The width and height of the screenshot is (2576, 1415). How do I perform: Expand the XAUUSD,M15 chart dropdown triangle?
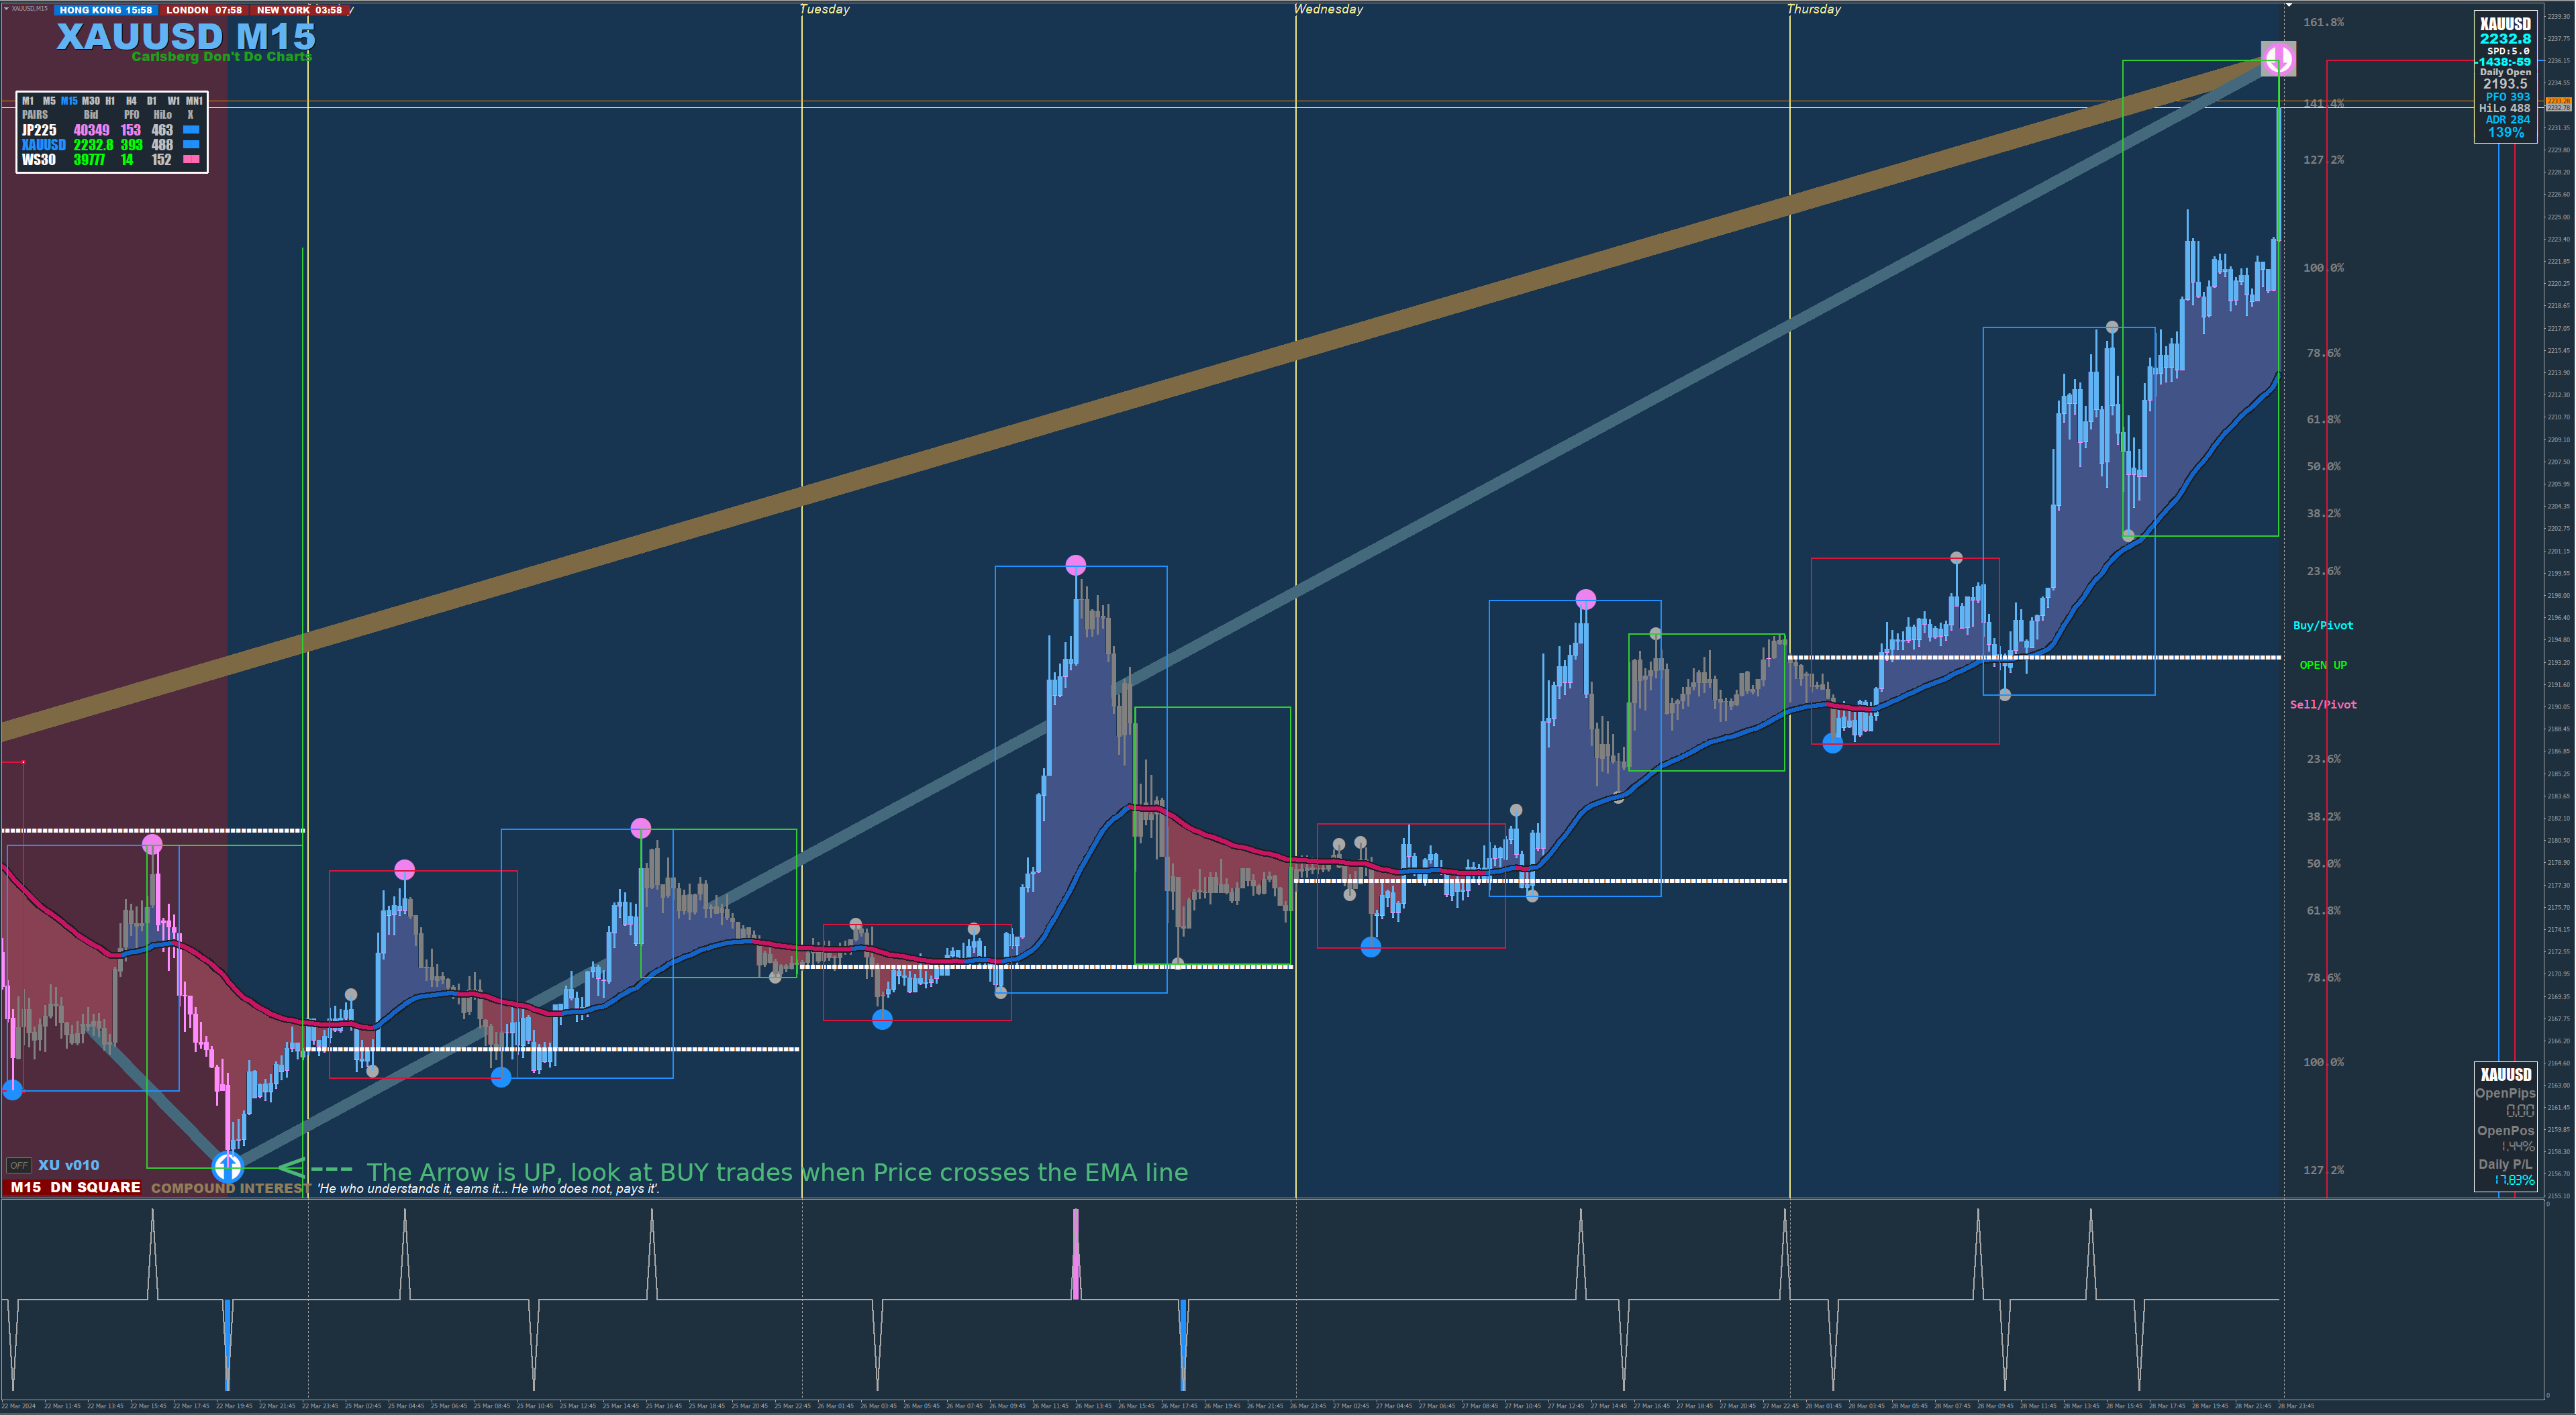pos(5,8)
